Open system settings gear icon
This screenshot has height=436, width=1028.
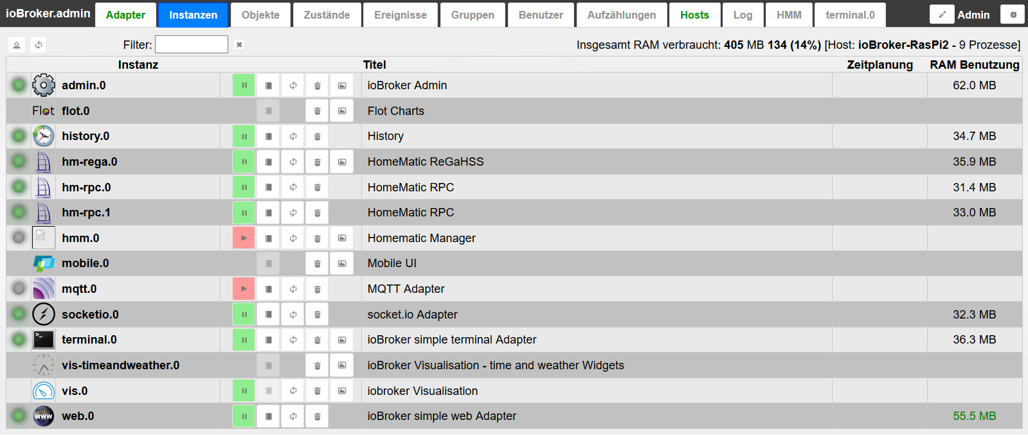(1013, 15)
